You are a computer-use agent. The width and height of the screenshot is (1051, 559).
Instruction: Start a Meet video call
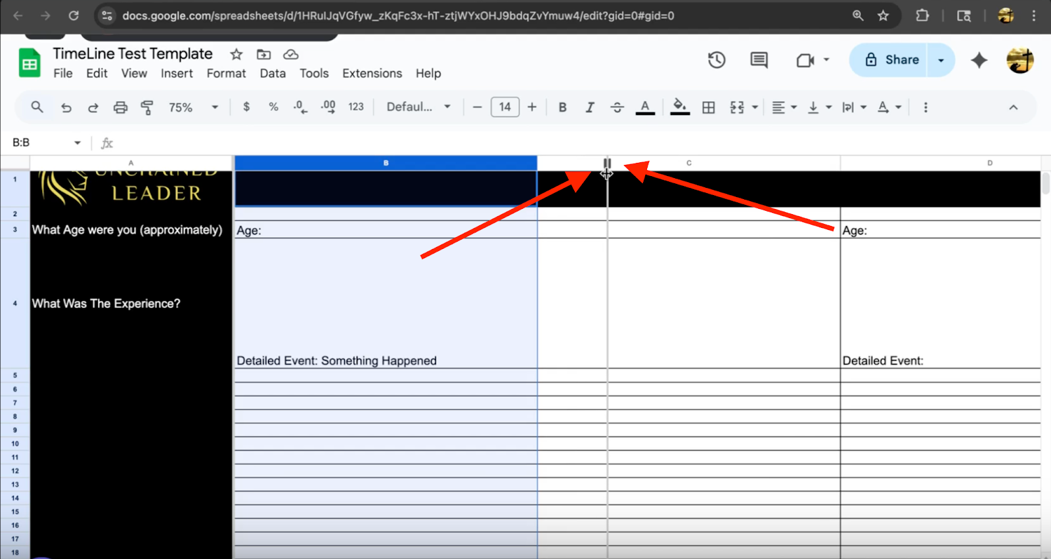click(x=805, y=60)
